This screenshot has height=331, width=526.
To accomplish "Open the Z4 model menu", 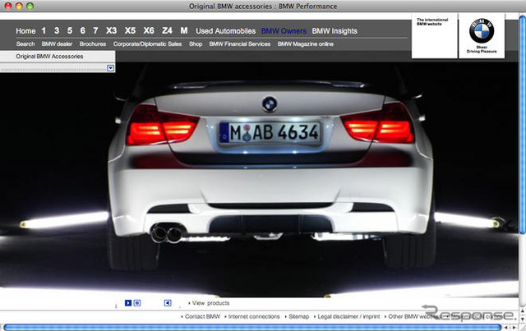I will pos(167,30).
